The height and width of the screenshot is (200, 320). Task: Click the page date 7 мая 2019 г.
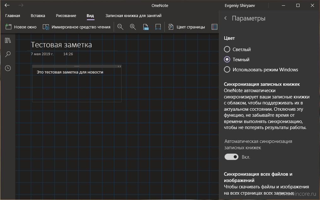click(x=42, y=54)
